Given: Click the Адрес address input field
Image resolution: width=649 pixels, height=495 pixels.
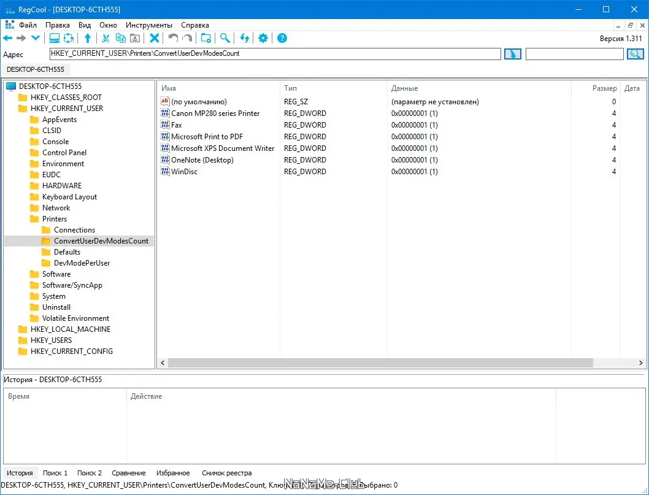Looking at the screenshot, I should 275,54.
